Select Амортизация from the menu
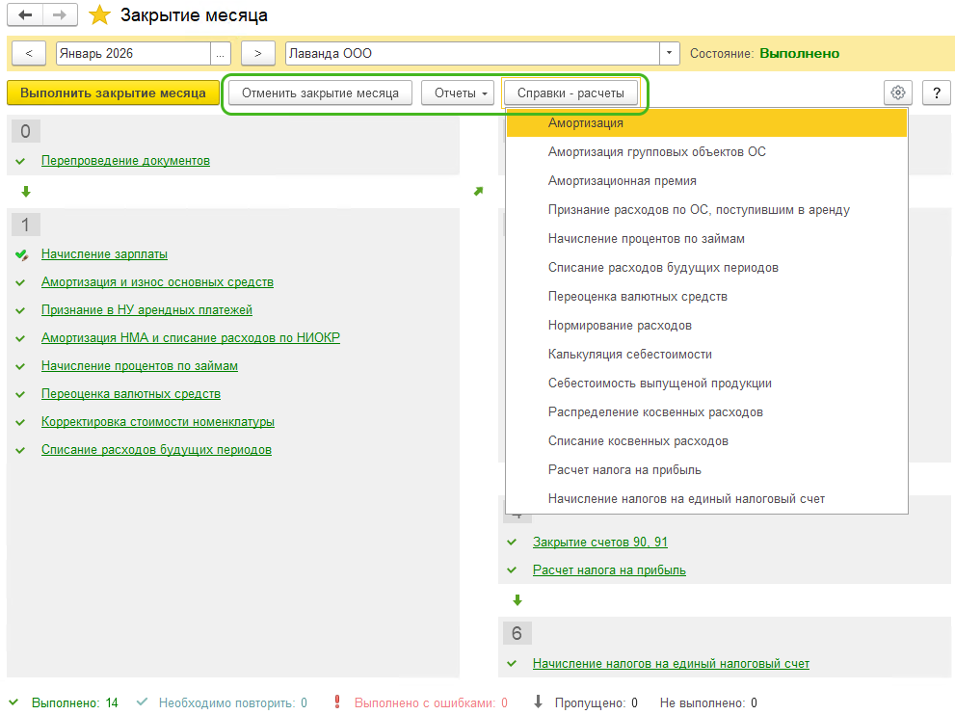This screenshot has width=955, height=715. click(x=585, y=123)
